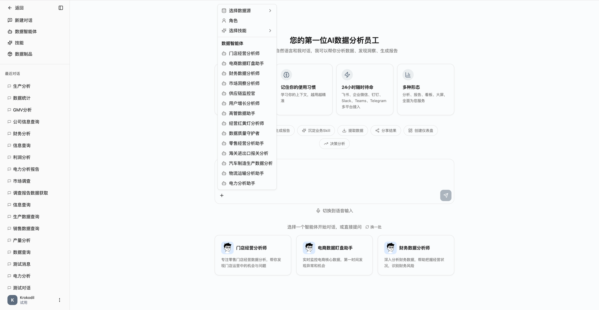
Task: Expand the 选择技能 submenu
Action: click(x=246, y=30)
